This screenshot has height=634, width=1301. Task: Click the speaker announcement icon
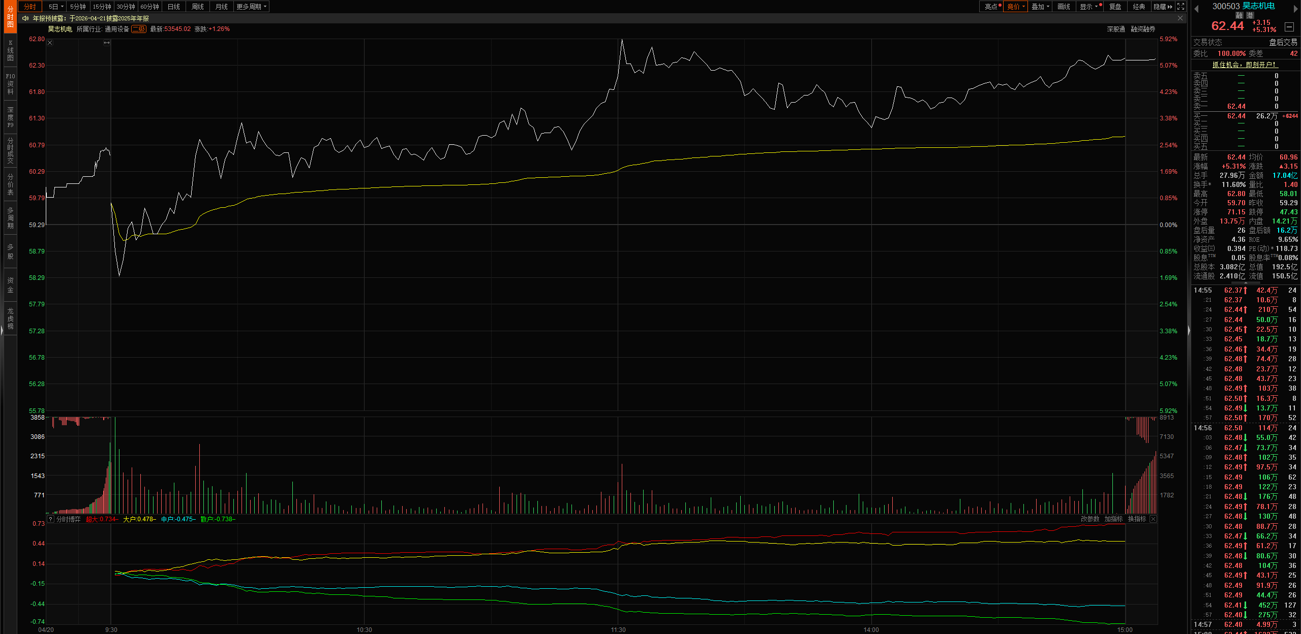pos(25,18)
